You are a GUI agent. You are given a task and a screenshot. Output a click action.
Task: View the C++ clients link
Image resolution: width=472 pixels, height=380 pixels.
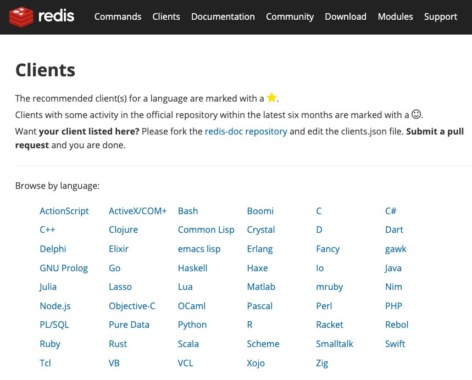[47, 230]
